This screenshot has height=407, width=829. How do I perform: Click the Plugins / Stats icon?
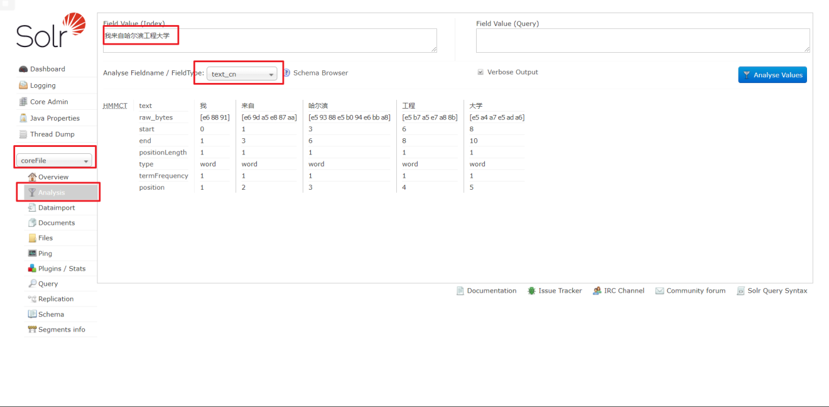33,268
